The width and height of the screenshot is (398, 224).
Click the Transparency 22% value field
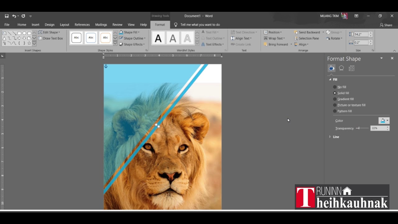378,128
